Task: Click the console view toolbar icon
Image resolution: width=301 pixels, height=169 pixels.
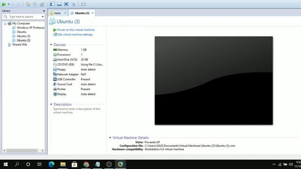Action: tap(83, 4)
